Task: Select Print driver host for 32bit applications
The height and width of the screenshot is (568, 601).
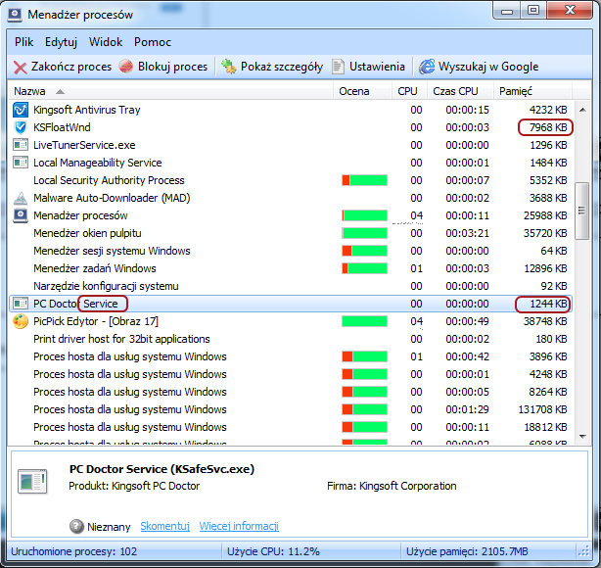Action: (x=290, y=339)
